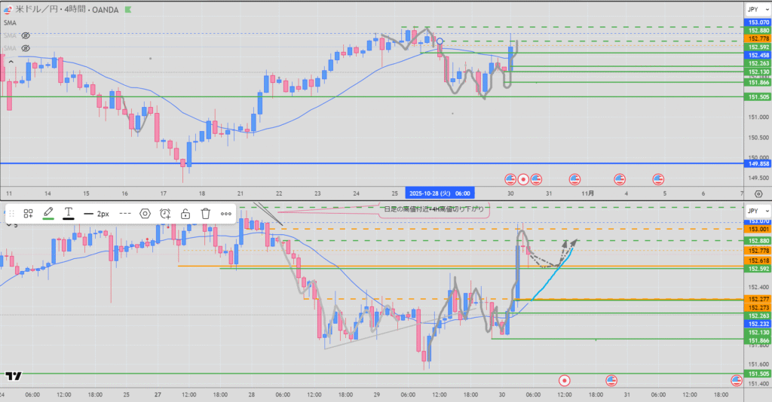
Task: Open the three-dot more options menu
Action: (226, 214)
